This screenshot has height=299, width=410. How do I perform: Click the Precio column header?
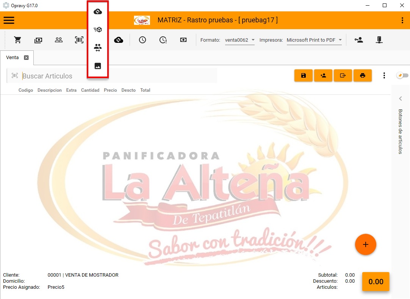click(110, 90)
